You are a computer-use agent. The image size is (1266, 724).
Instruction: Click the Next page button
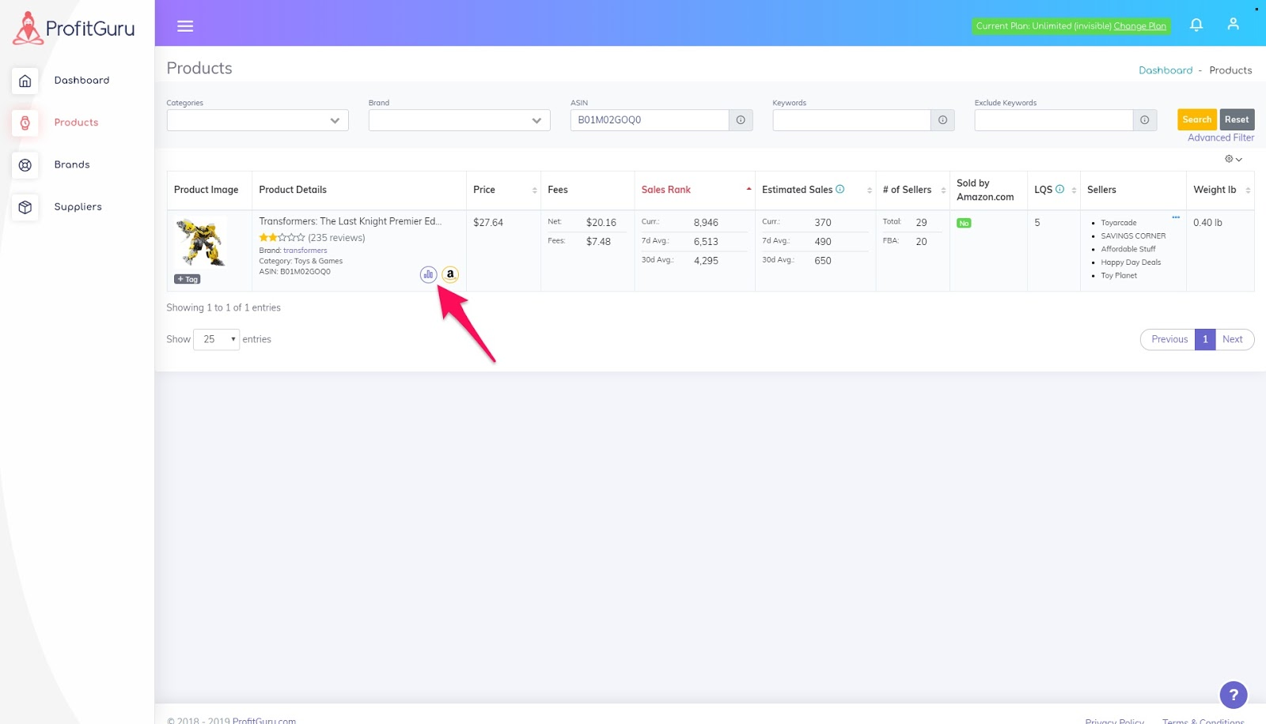point(1233,339)
